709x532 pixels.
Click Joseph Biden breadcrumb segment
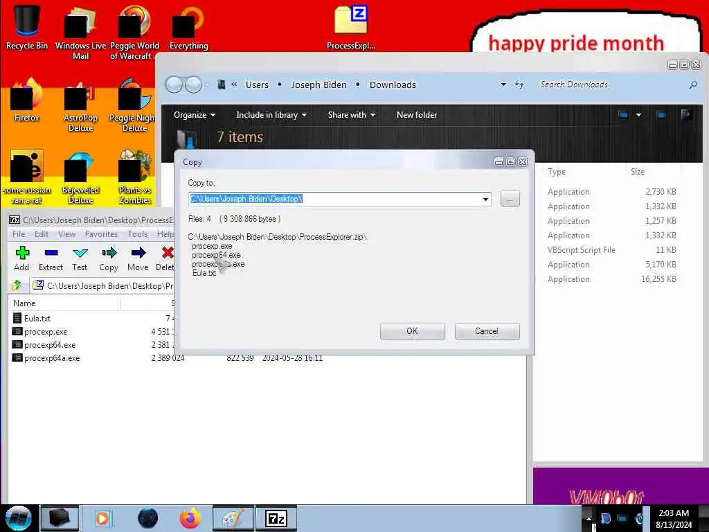318,85
